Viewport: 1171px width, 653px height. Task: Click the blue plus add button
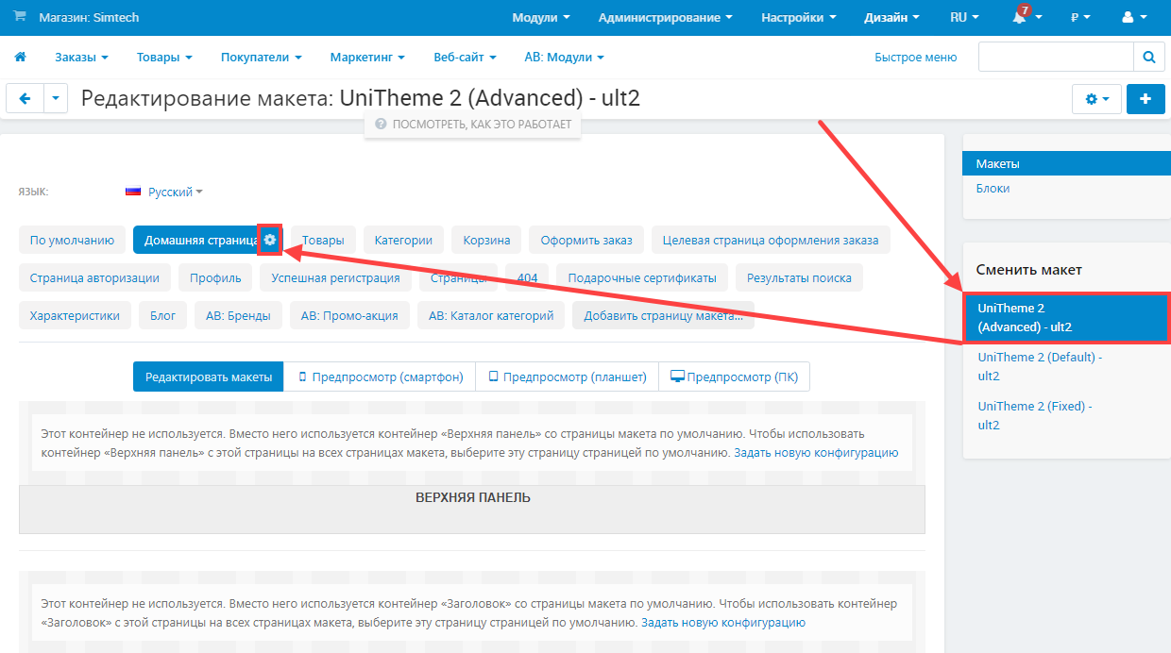pyautogui.click(x=1146, y=98)
